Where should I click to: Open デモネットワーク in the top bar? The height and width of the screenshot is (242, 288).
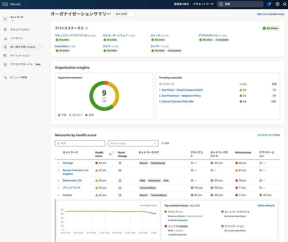tap(203, 4)
